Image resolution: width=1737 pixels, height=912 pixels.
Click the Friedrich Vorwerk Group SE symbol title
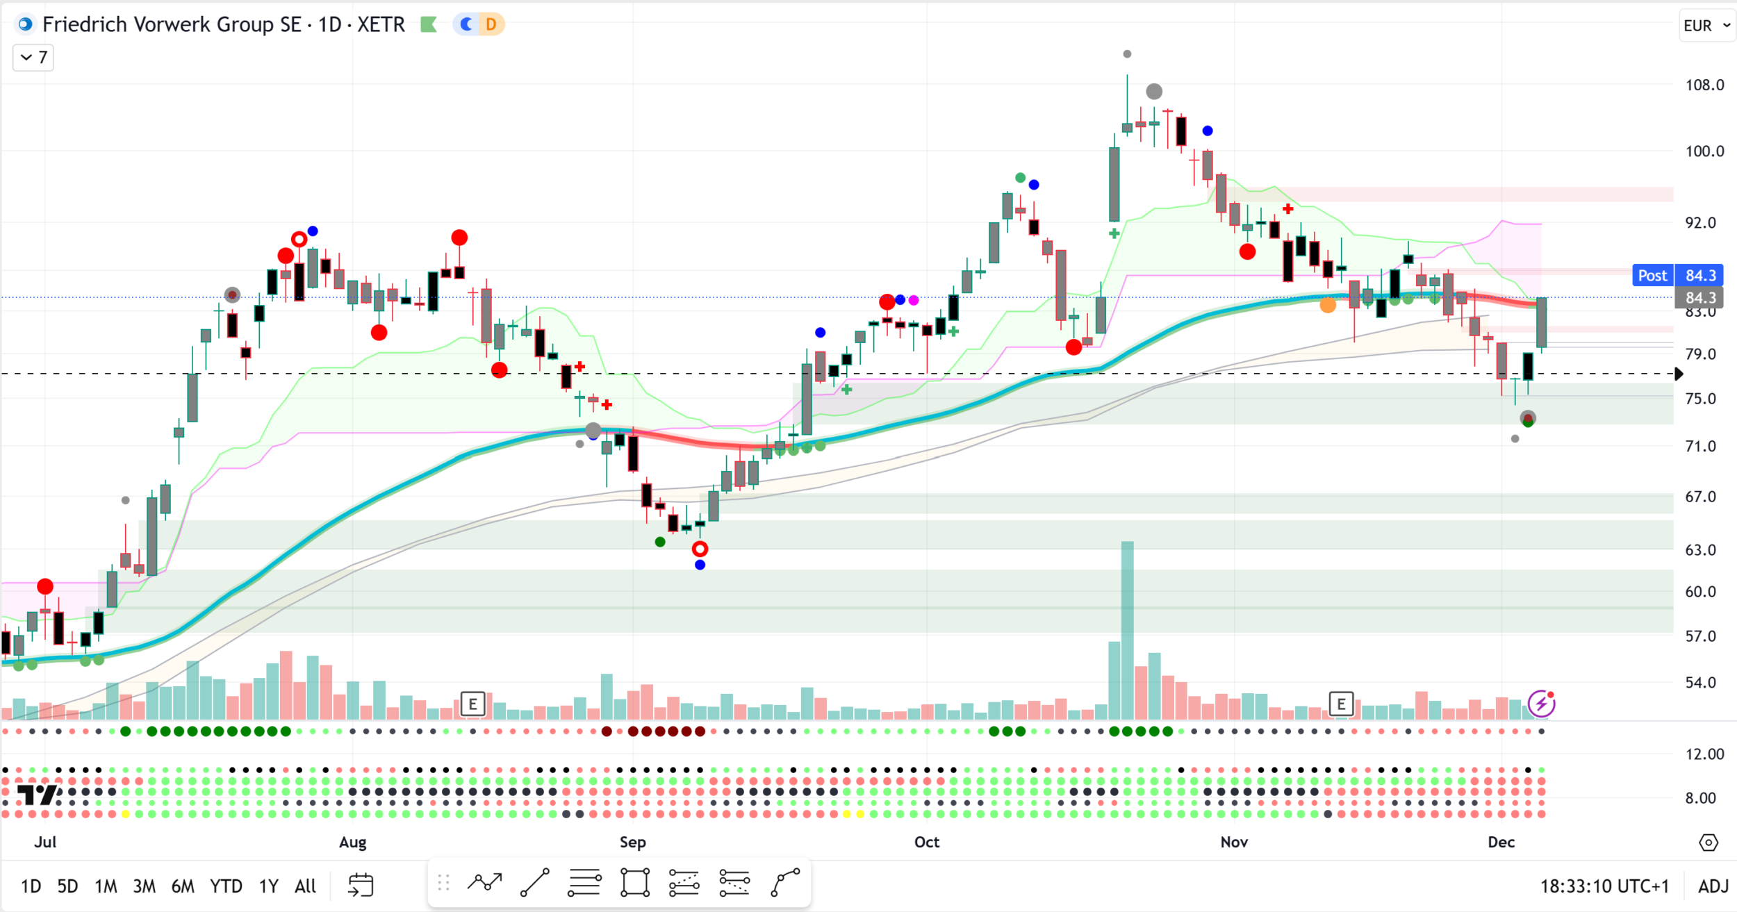click(172, 25)
